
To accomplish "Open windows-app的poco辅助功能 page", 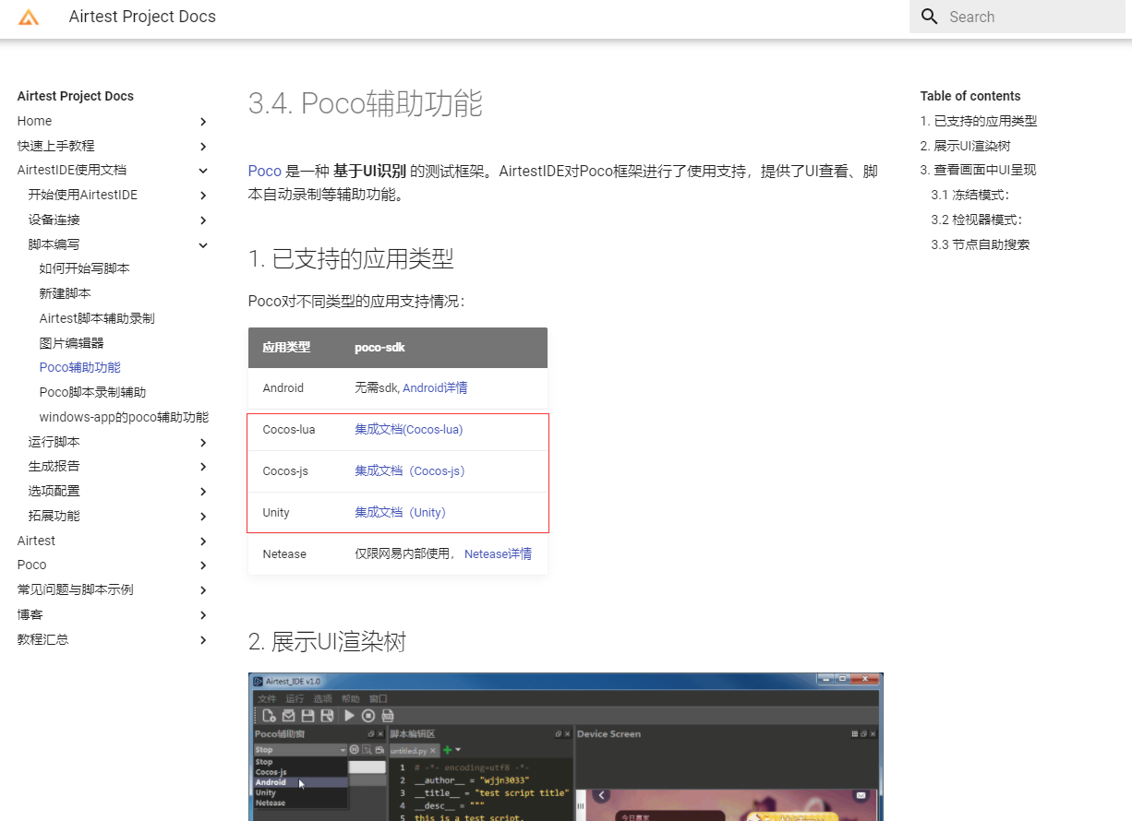I will [124, 417].
